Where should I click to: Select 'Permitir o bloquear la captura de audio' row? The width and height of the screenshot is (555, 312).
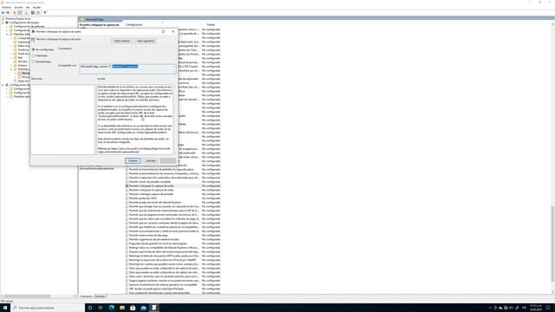pos(173,185)
